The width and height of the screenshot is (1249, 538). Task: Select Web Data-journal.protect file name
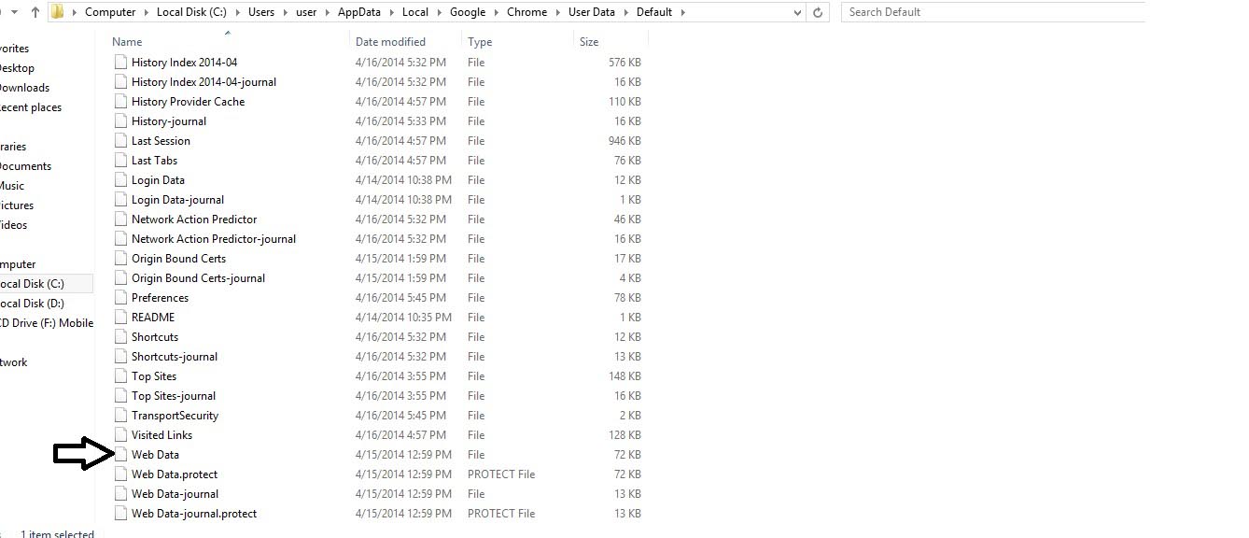tap(194, 513)
